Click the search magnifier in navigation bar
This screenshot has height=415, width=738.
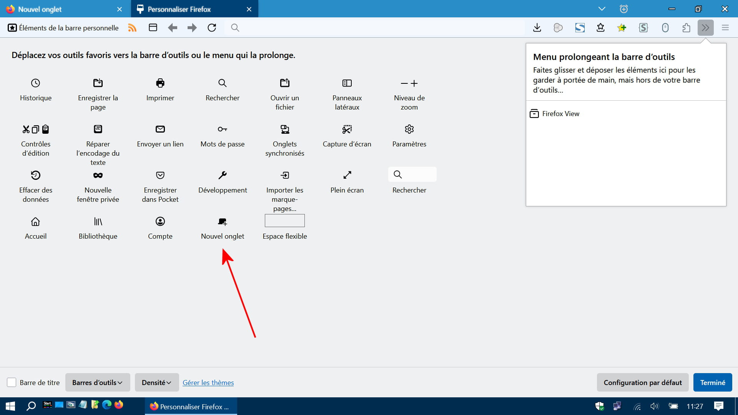pos(235,28)
